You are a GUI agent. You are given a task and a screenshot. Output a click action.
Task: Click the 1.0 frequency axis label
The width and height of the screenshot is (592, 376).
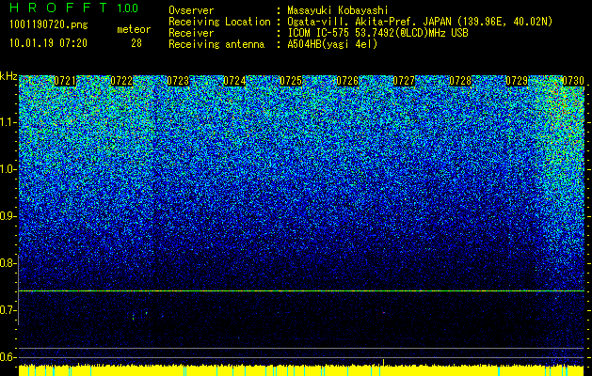pos(8,169)
